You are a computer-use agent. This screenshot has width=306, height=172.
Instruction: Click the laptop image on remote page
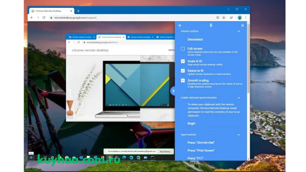[135, 89]
